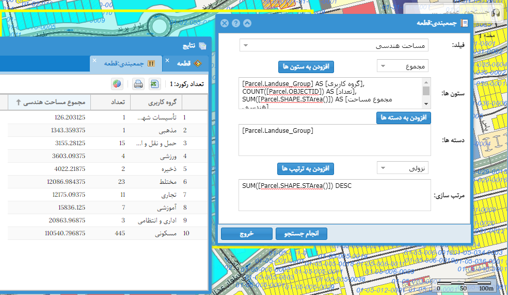This screenshot has height=295, width=508.
Task: Click the table icon on جمعبندی:قطعه tab
Action: 151,63
